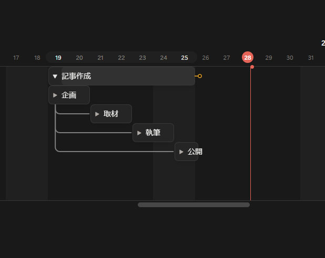Screen dimensions: 325x258
Task: Click the orange dependency handle after 記事作成
Action: pyautogui.click(x=199, y=76)
